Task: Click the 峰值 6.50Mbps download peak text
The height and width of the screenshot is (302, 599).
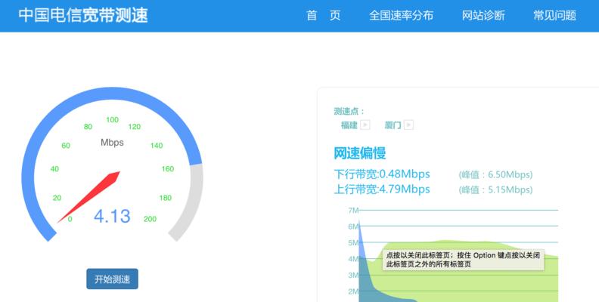Action: coord(495,174)
